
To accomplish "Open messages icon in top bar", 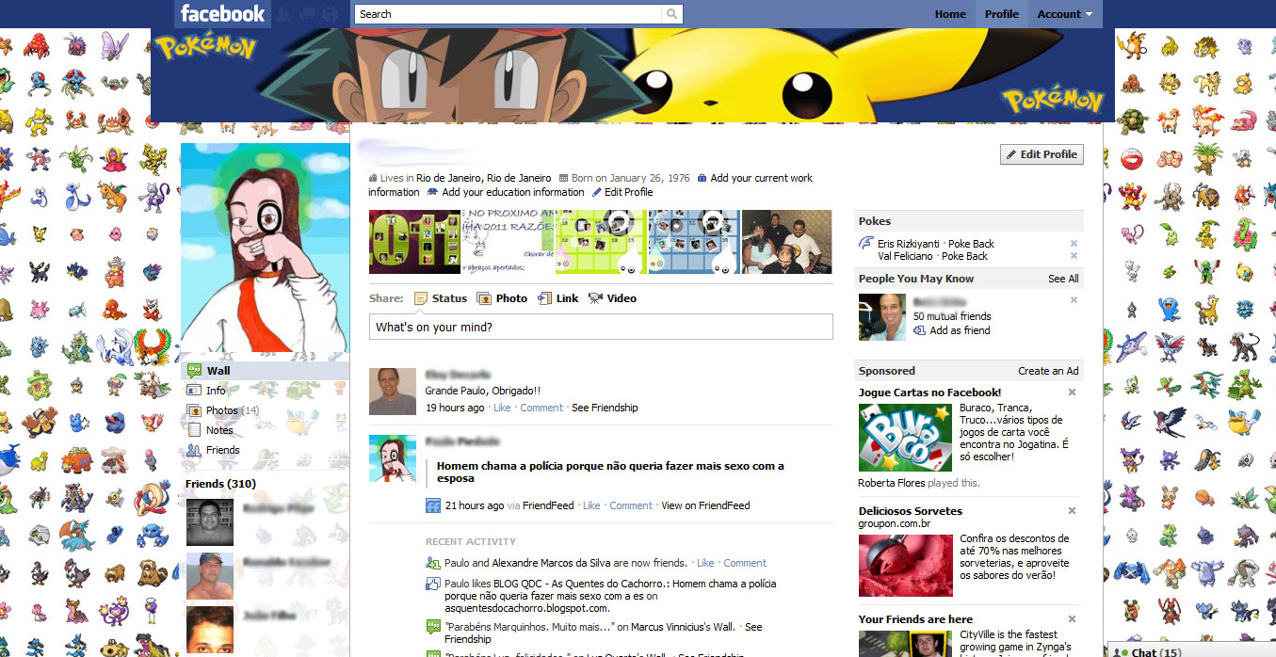I will pos(307,14).
